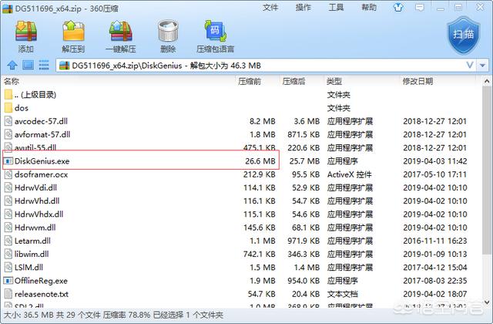Select OfflineReg.exe application icon

(8, 281)
